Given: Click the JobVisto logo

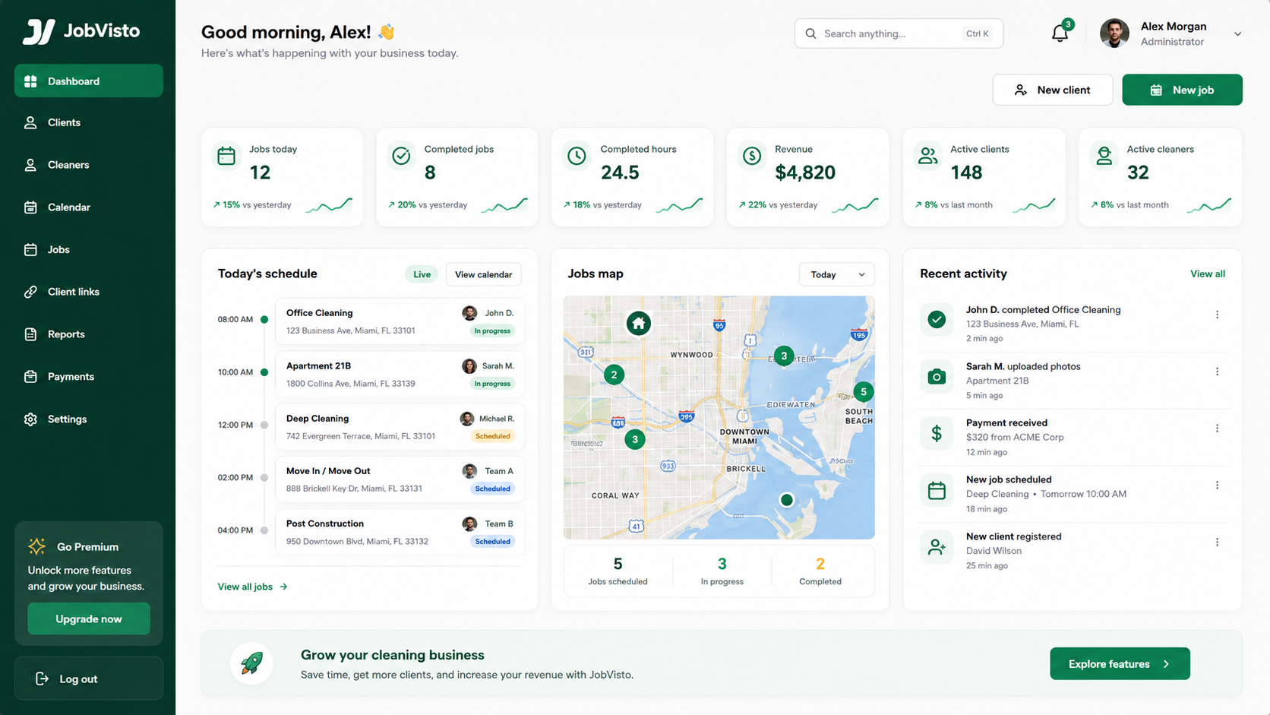Looking at the screenshot, I should click(81, 31).
